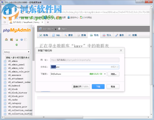The image size is (154, 120).
Task: Open 2345网址 bookmark
Action: click(x=86, y=18)
